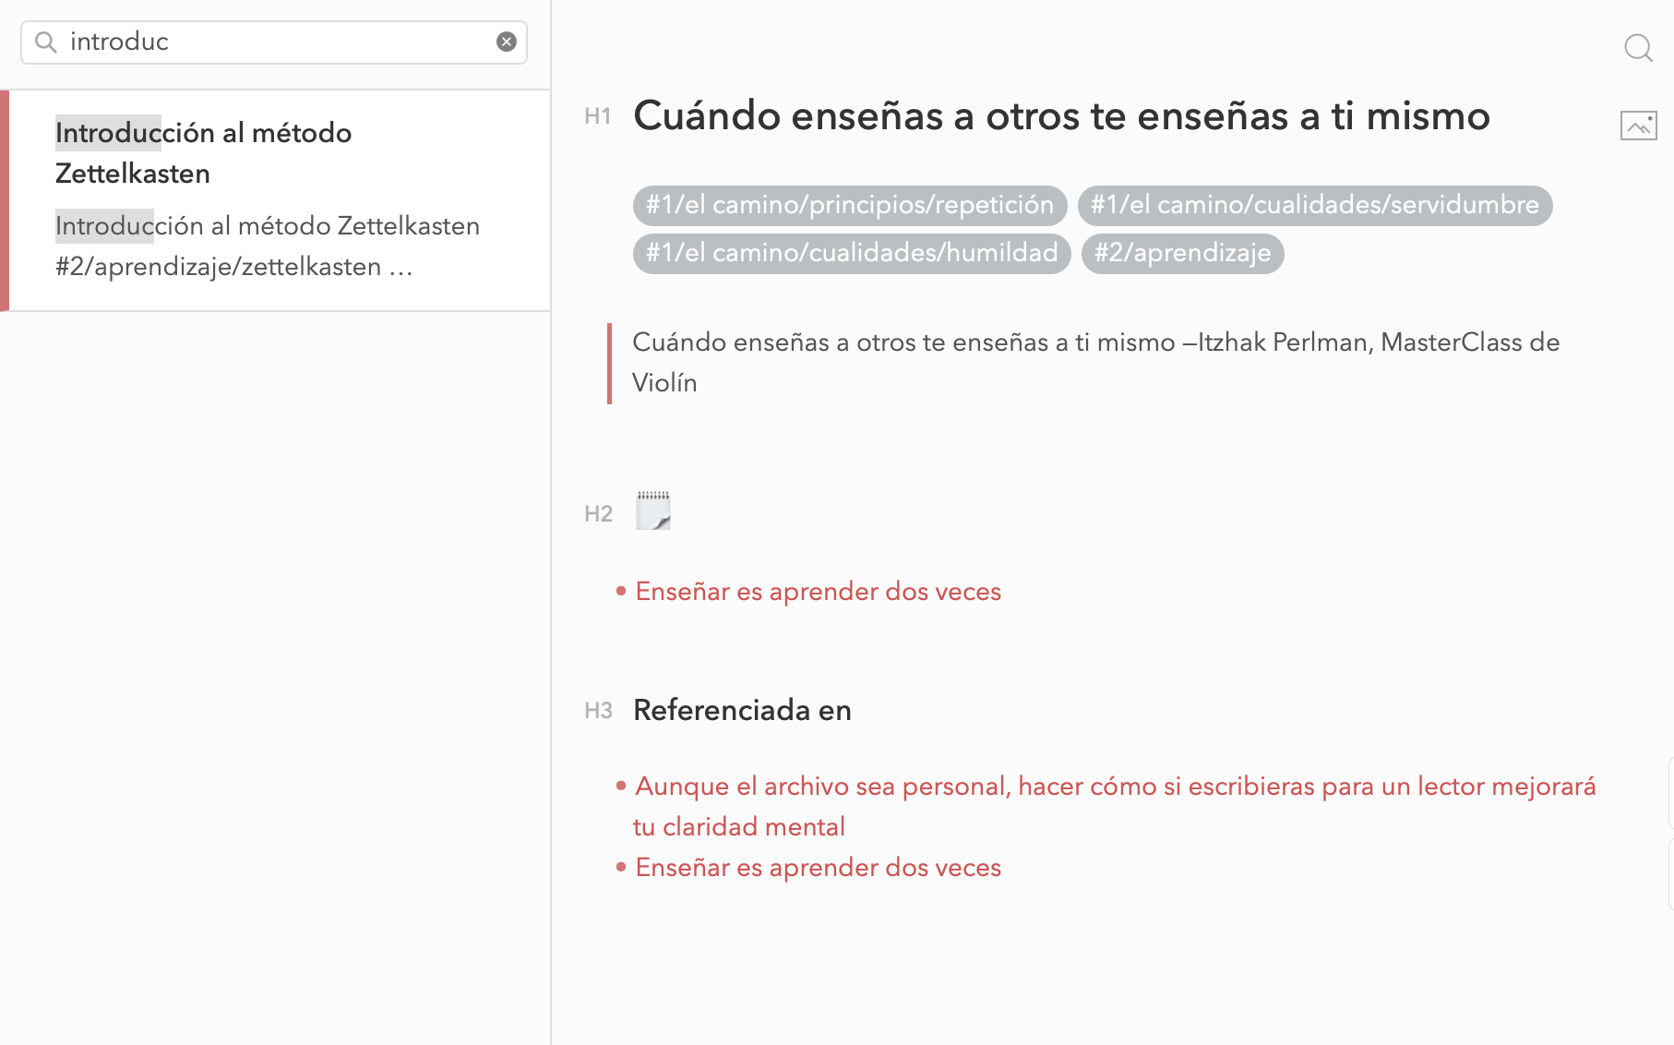Click the '#2/aprendizaje' tag
1674x1045 pixels.
click(x=1182, y=253)
